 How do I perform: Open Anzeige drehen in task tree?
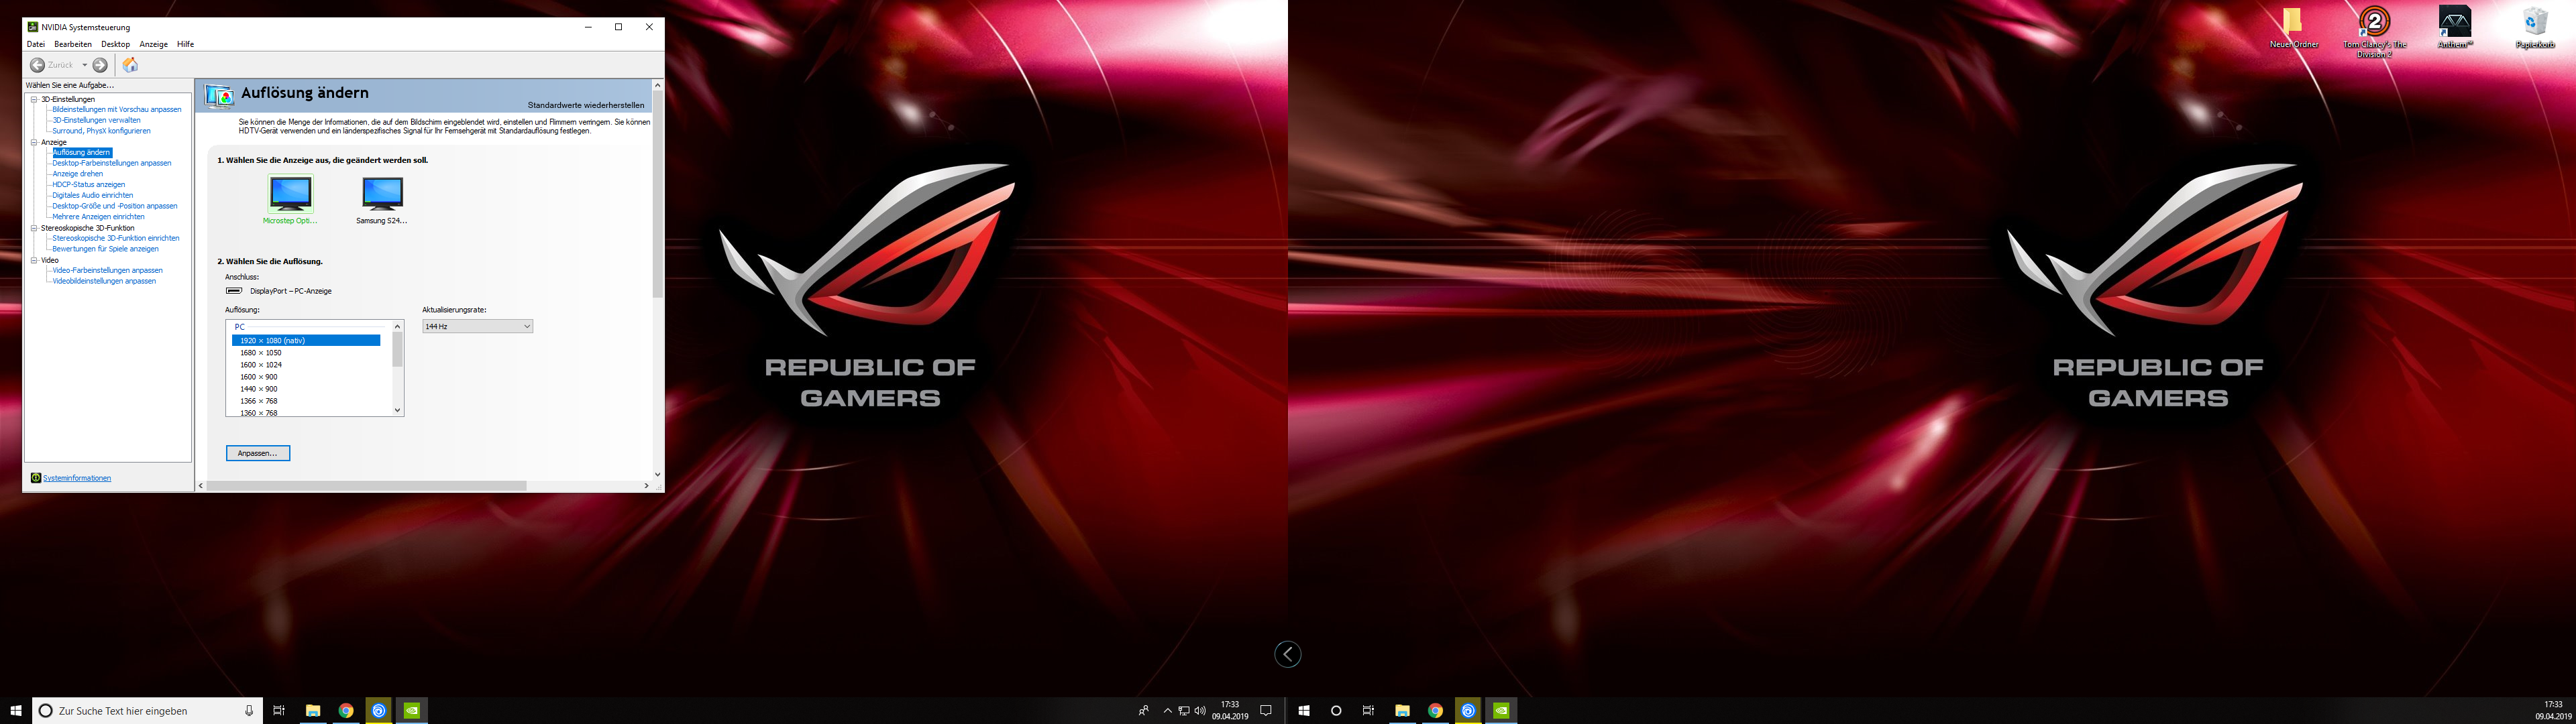[78, 174]
